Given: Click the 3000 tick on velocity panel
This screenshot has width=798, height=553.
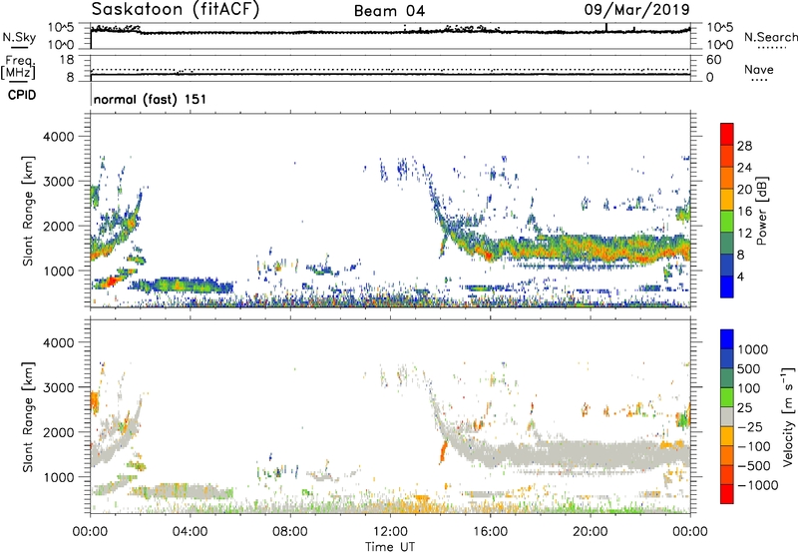Looking at the screenshot, I should click(x=59, y=387).
